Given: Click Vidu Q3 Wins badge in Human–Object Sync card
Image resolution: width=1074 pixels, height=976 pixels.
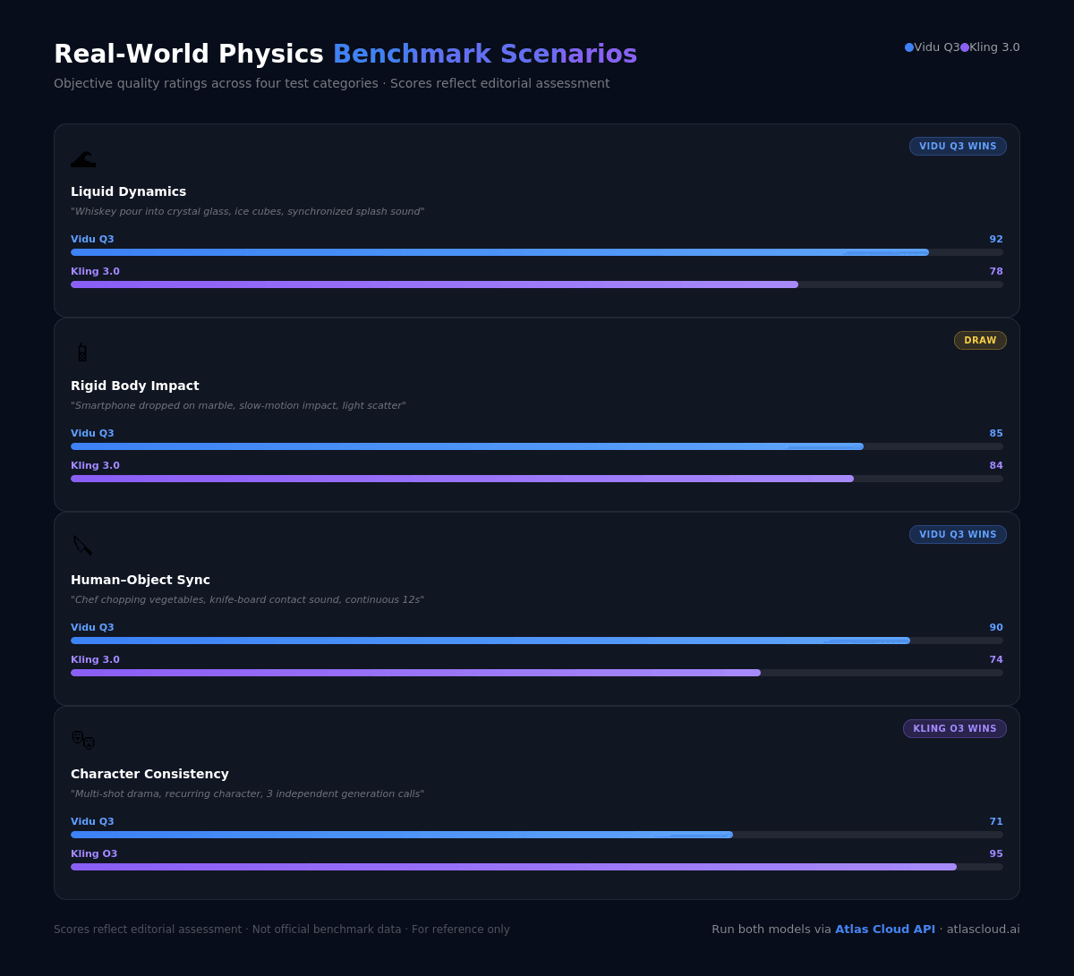Looking at the screenshot, I should click(958, 535).
